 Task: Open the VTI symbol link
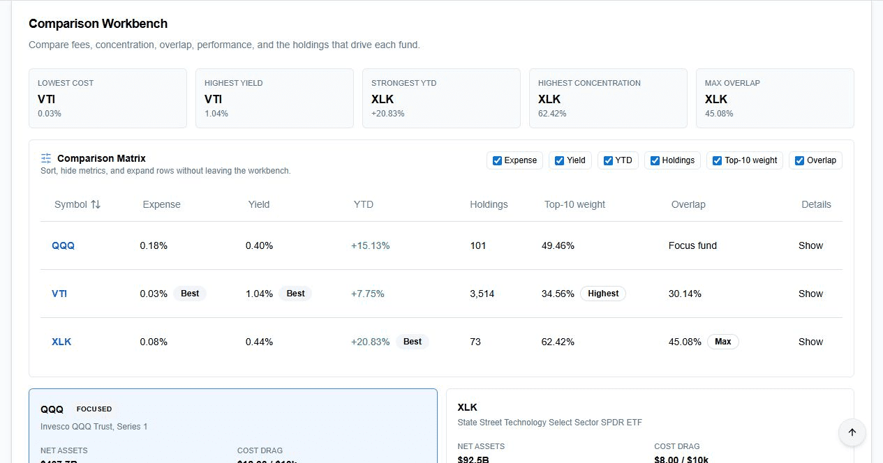pyautogui.click(x=59, y=294)
